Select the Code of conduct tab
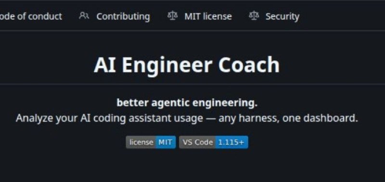Screen dimensions: 385x182 31,16
